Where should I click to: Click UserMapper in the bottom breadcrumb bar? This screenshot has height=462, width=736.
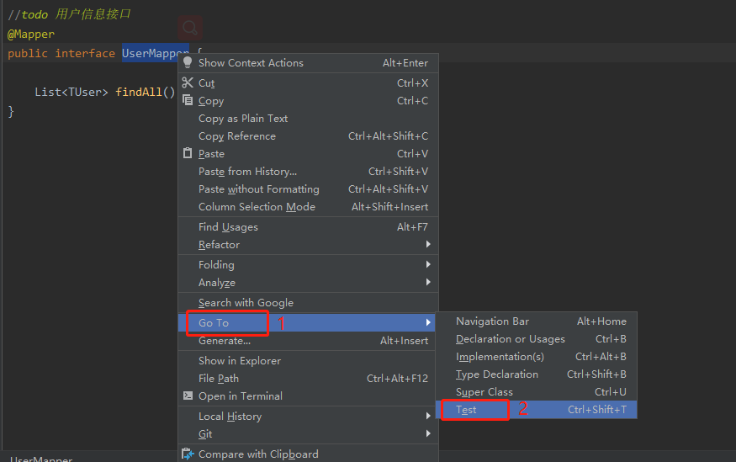41,459
